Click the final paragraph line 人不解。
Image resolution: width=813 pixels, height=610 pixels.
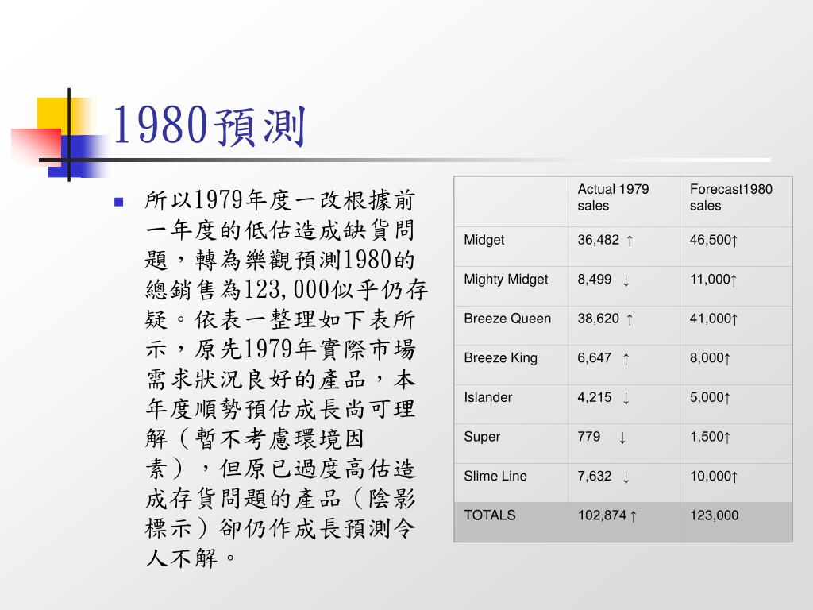click(191, 558)
